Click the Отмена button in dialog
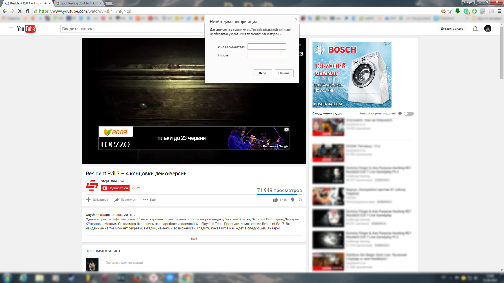 284,73
